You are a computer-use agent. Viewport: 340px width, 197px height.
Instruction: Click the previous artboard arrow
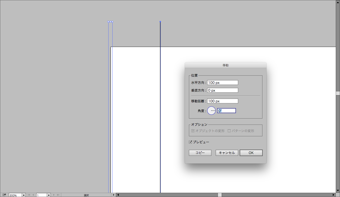pos(33,195)
